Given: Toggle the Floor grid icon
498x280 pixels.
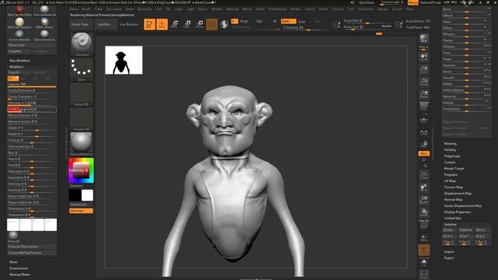Looking at the screenshot, I should click(423, 120).
